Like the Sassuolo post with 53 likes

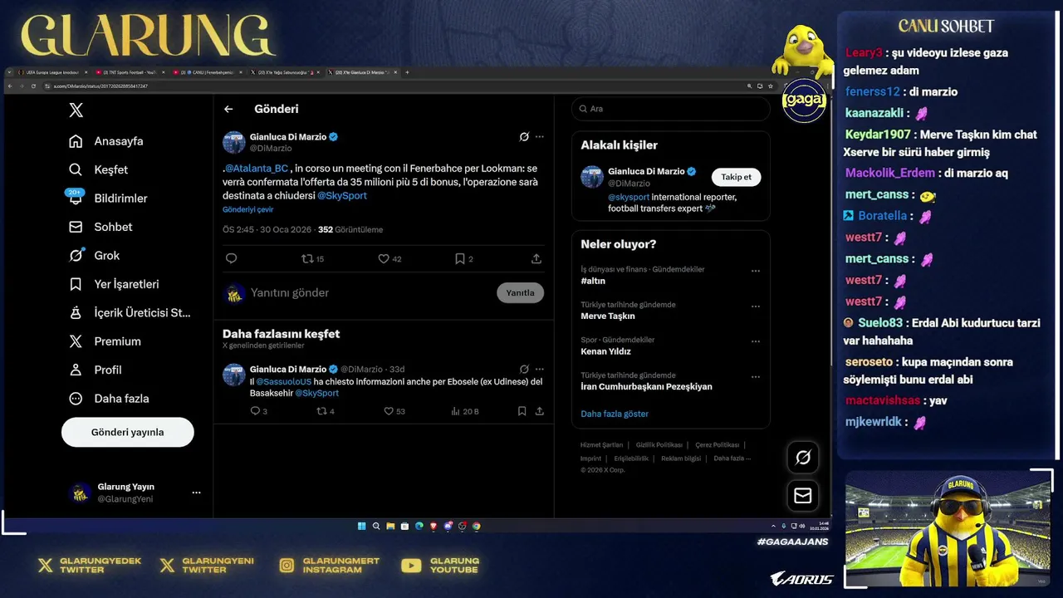(x=394, y=411)
